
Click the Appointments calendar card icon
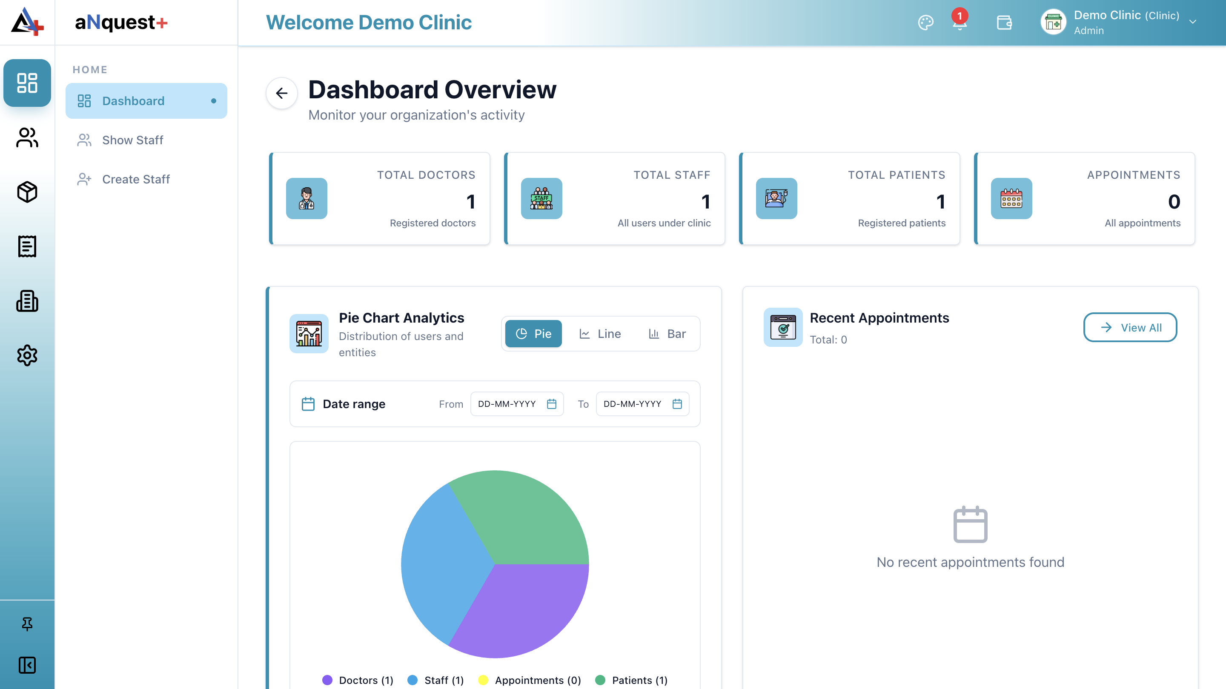pyautogui.click(x=1012, y=198)
